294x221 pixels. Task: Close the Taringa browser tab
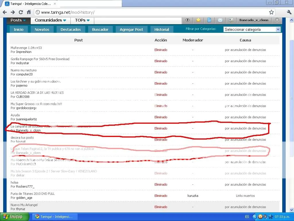[55, 3]
